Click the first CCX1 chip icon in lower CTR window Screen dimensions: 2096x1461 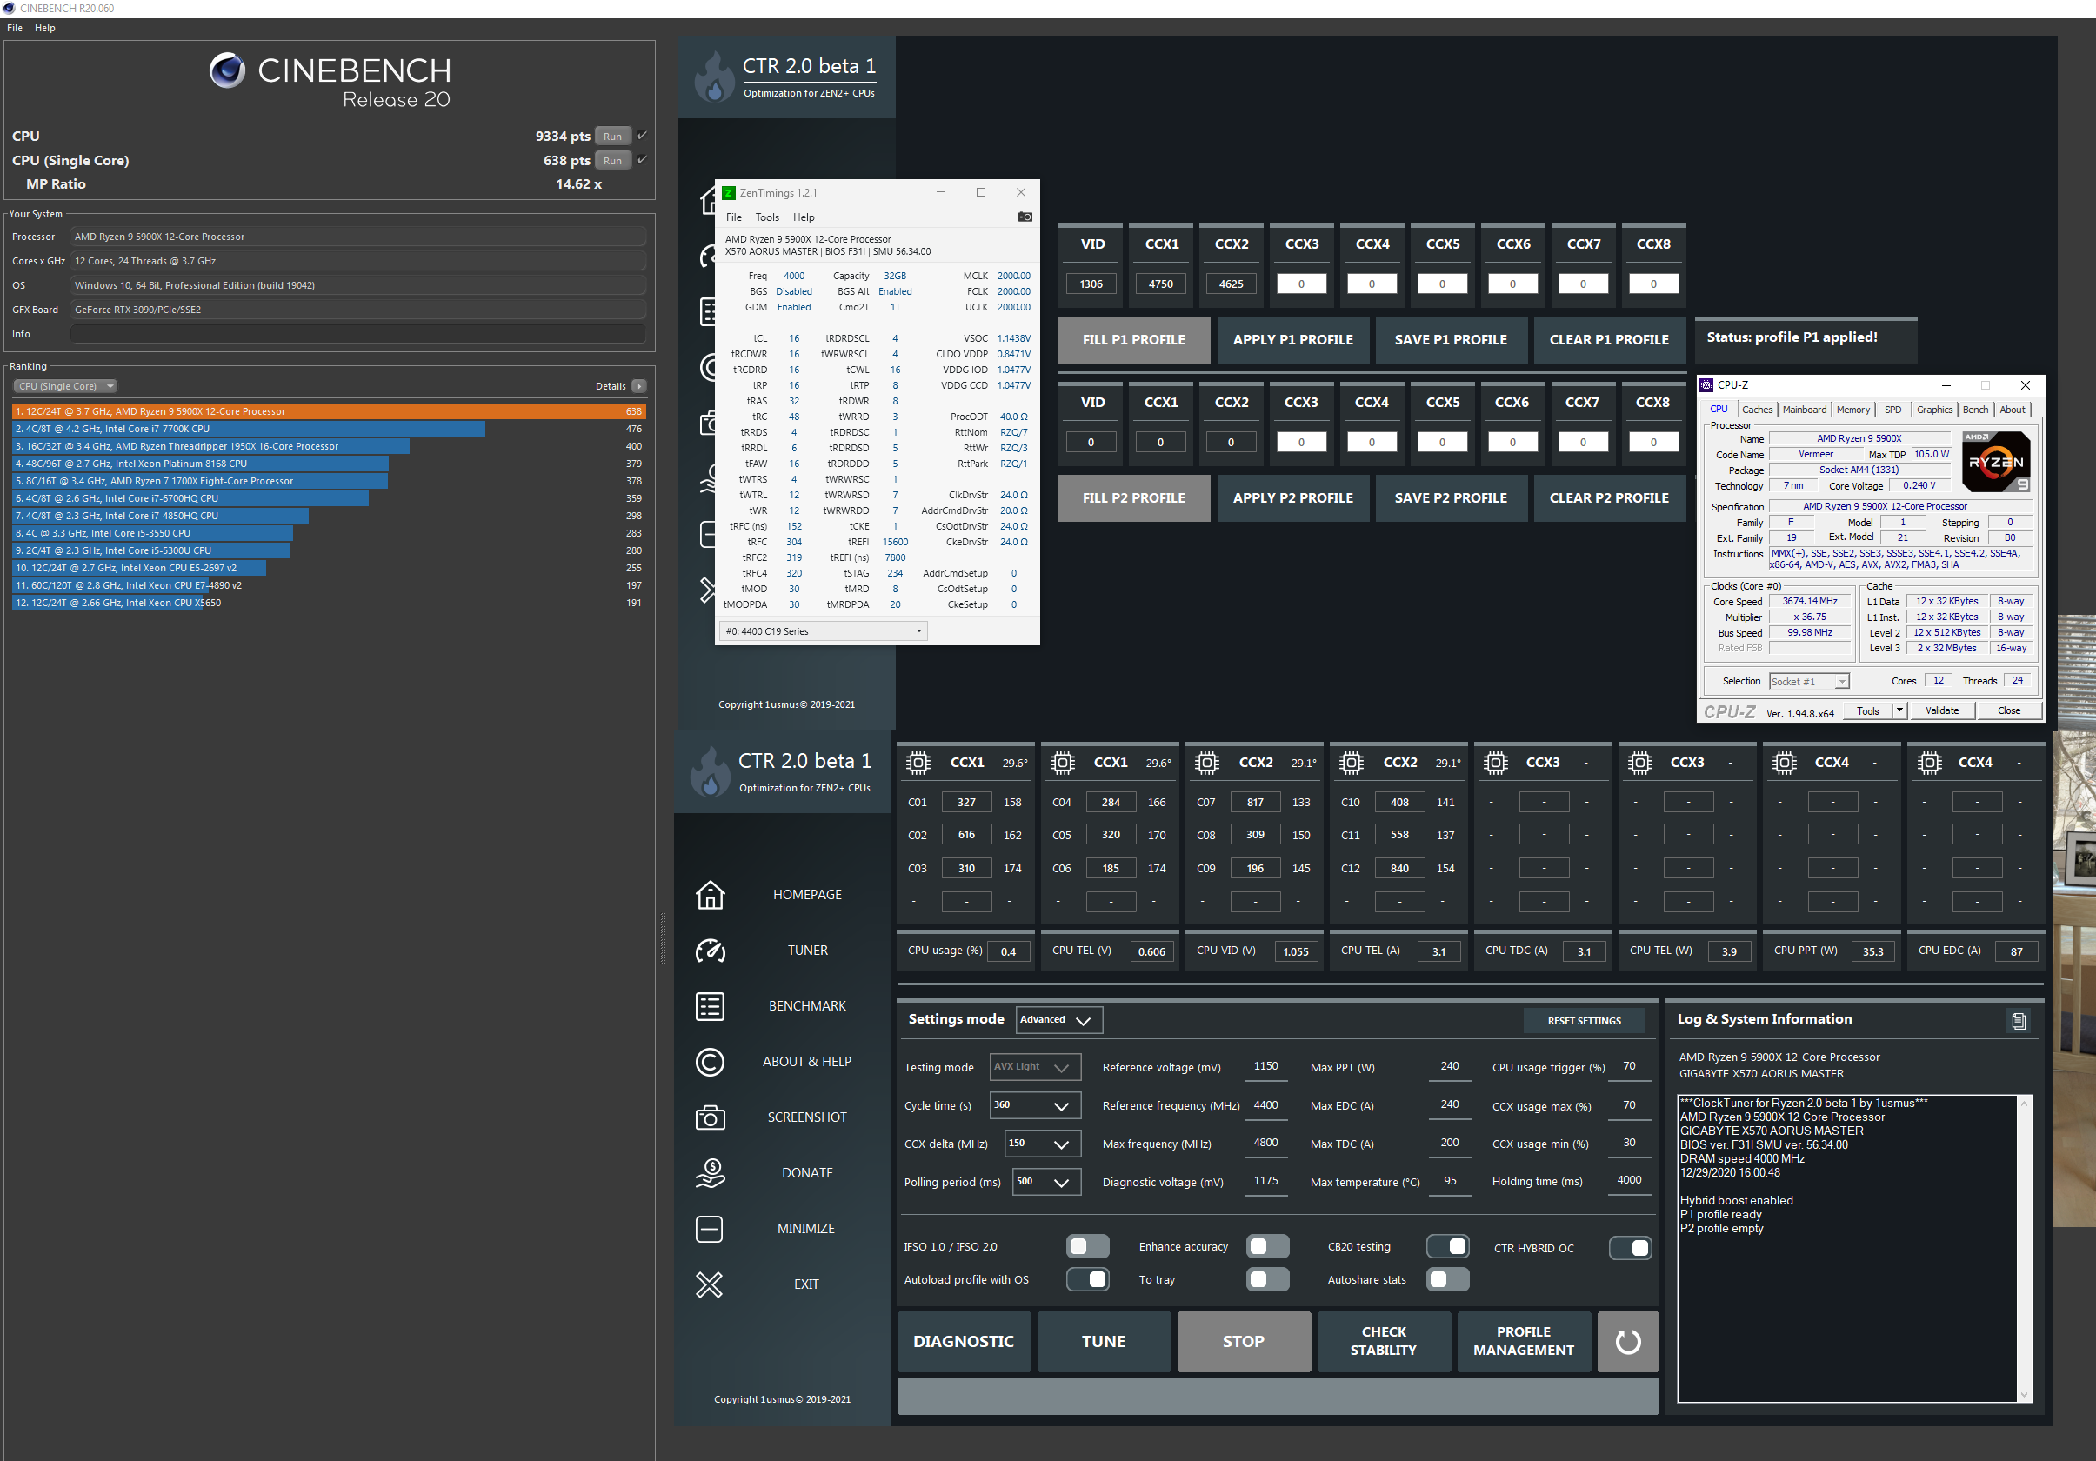[918, 762]
